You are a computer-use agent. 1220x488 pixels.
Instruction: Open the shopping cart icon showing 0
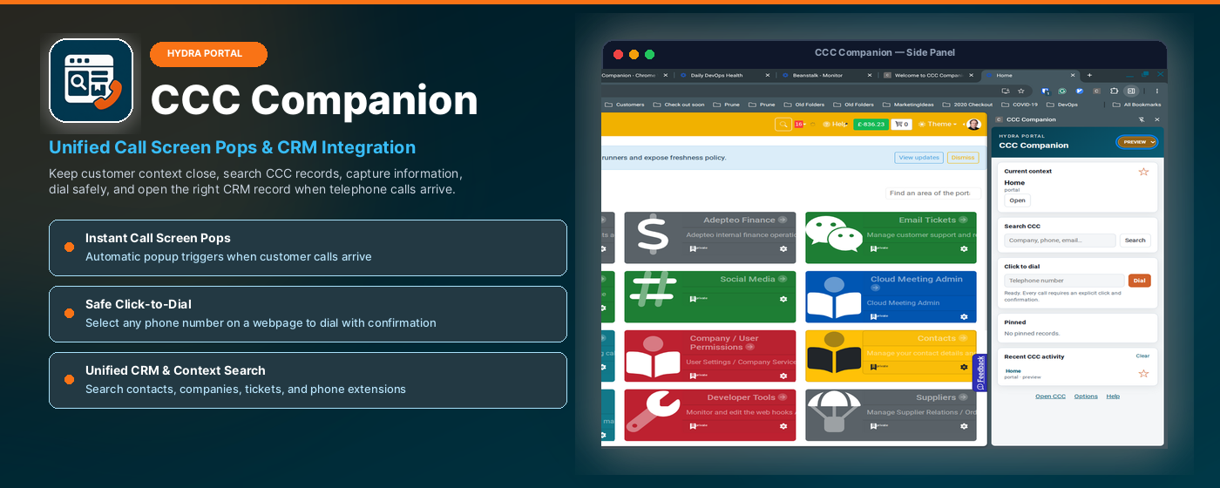click(x=901, y=125)
